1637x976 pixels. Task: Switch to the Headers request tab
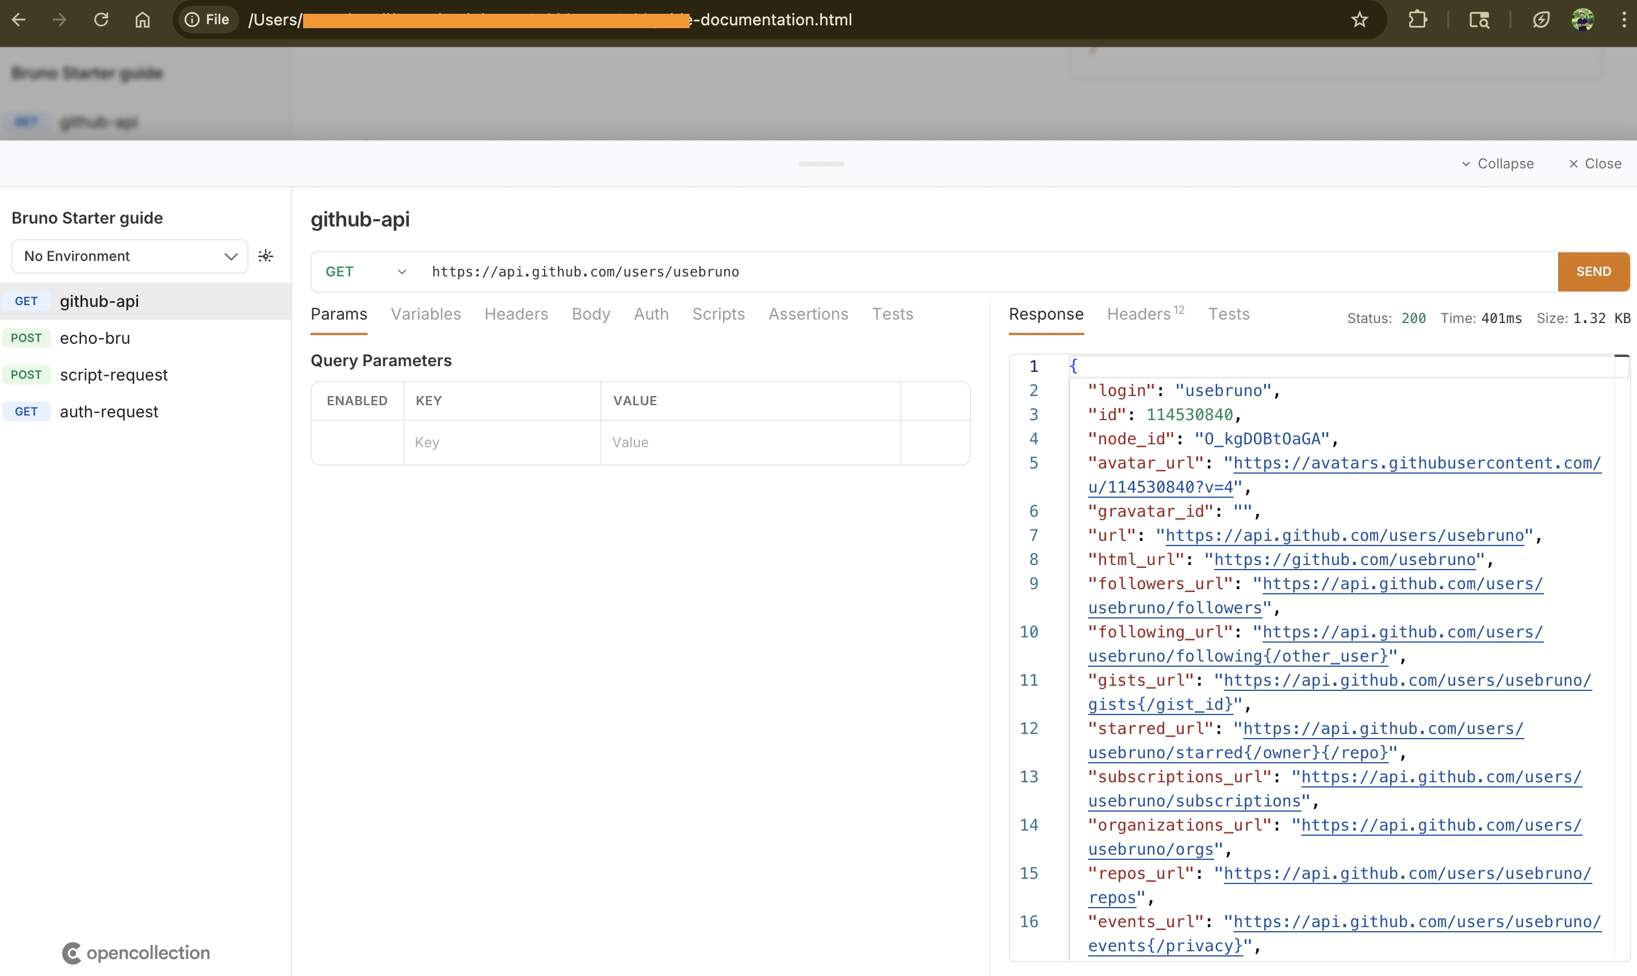[x=516, y=314]
